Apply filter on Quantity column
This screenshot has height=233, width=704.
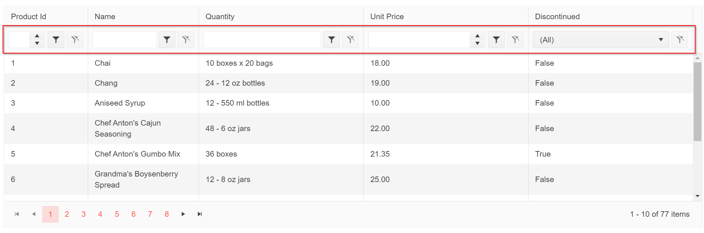332,40
